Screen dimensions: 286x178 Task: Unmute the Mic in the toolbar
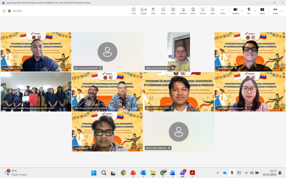tap(249, 11)
